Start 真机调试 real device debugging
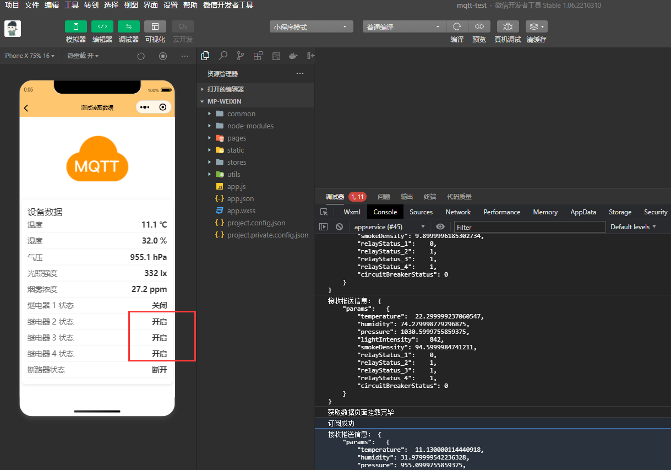671x470 pixels. (x=507, y=26)
